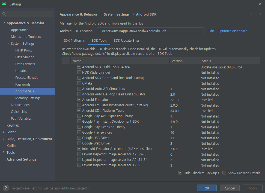
Task: Enable Android SDK Command-line Tools (latest)
Action: tap(79, 78)
